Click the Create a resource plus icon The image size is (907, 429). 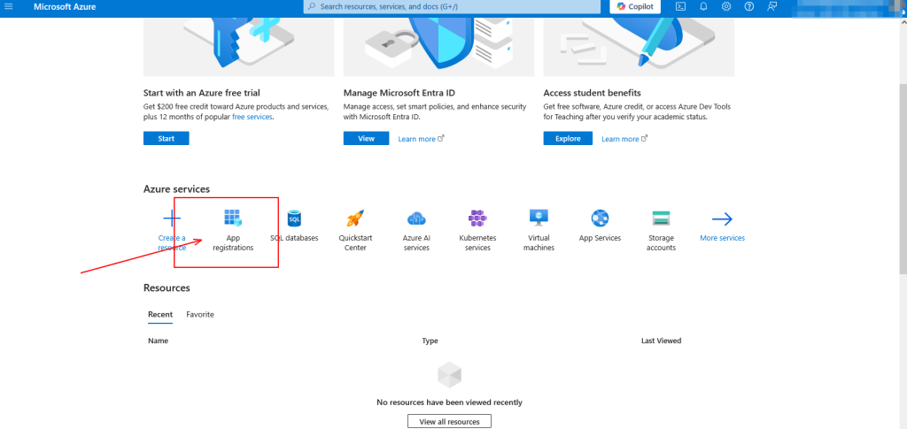pos(172,218)
